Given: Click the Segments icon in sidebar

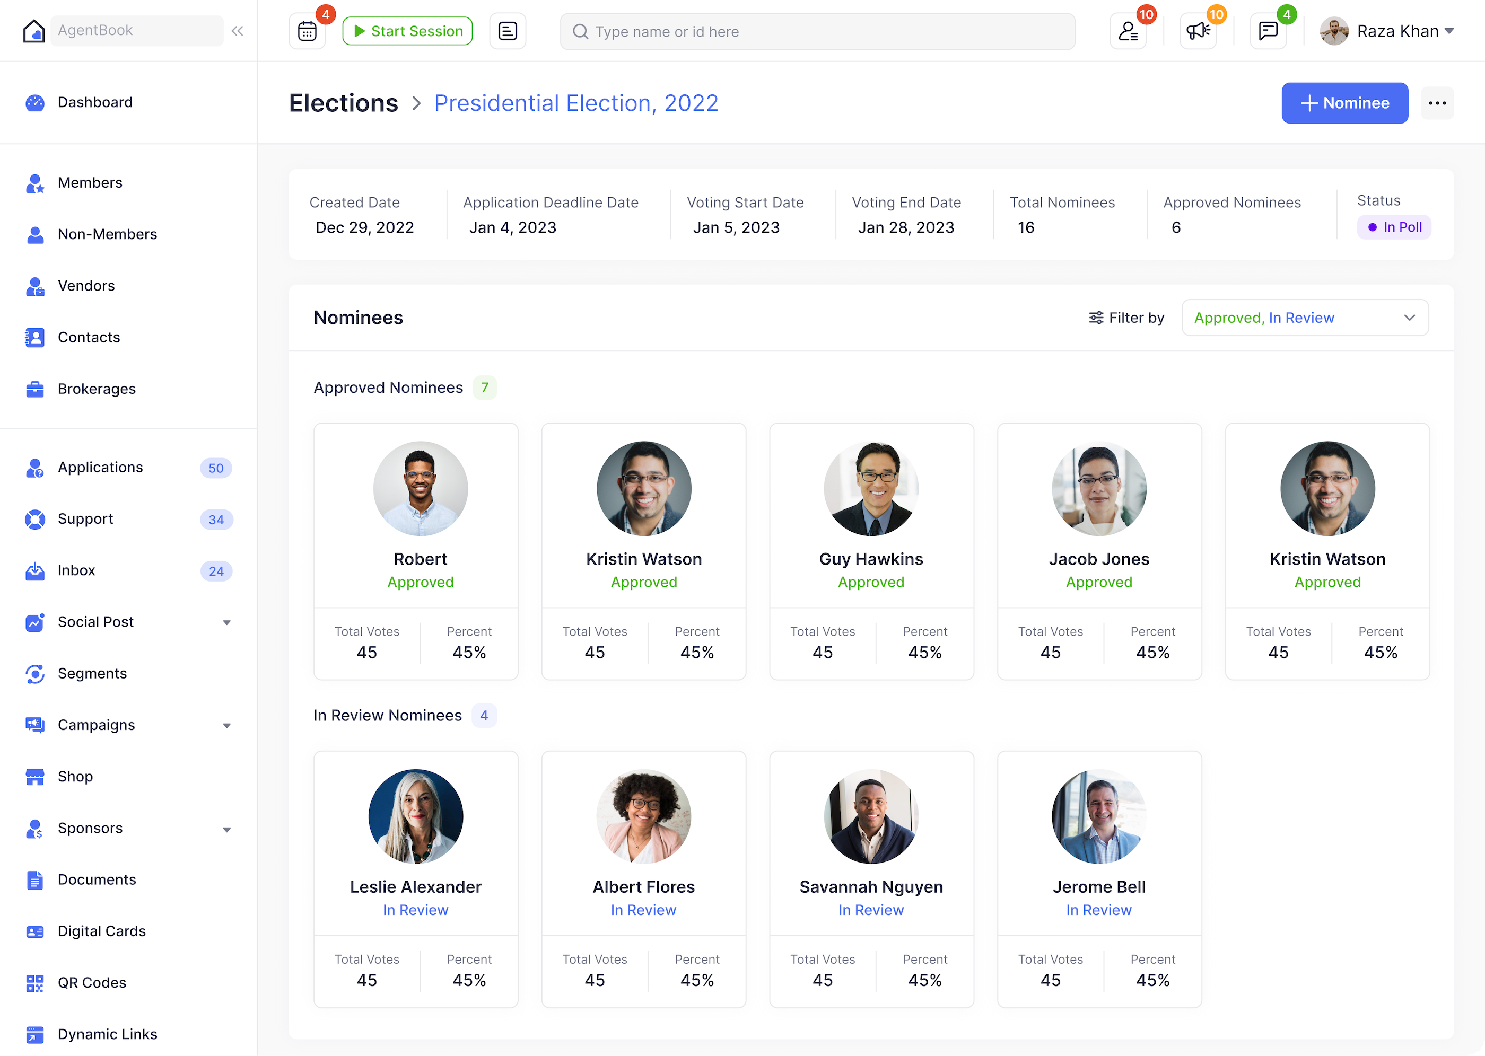Looking at the screenshot, I should (x=35, y=674).
